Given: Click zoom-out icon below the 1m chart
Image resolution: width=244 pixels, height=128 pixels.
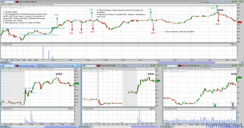Looking at the screenshot, I should [x=6, y=62].
